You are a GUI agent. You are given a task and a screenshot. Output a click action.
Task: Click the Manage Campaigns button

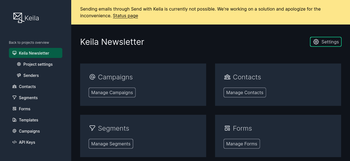112,92
